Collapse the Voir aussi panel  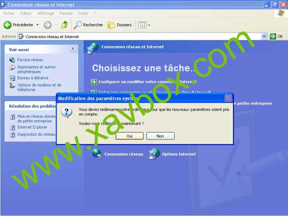73,49
